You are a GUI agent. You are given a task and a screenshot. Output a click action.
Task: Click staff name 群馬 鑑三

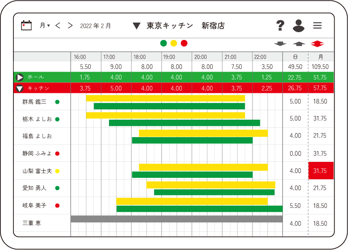pyautogui.click(x=34, y=102)
